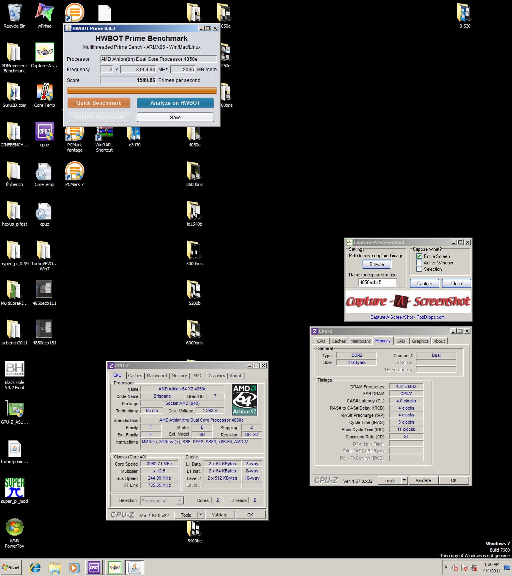This screenshot has height=576, width=512.
Task: Open the 4850ecb111 screenshot thumbnail icon
Action: (x=44, y=289)
